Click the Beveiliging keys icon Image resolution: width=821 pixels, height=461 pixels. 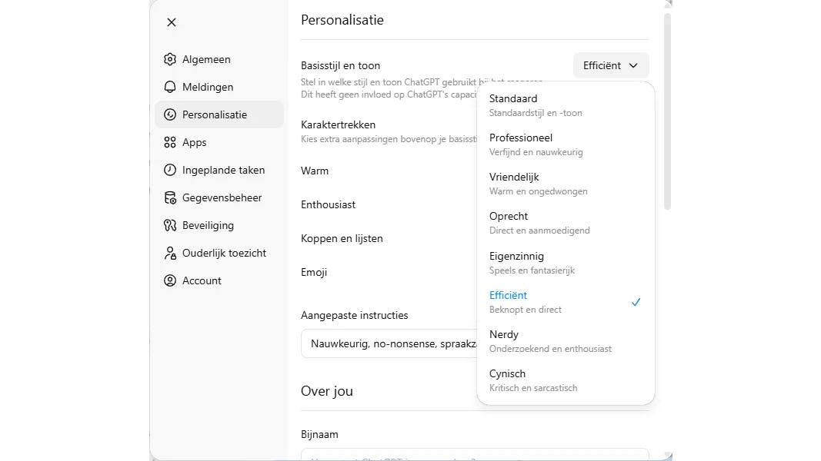(170, 225)
